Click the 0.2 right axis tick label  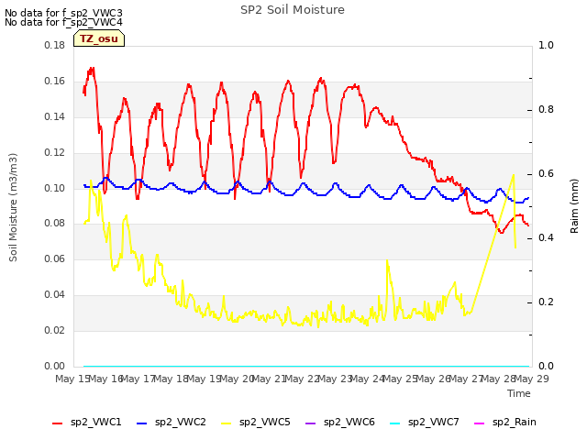pos(546,302)
